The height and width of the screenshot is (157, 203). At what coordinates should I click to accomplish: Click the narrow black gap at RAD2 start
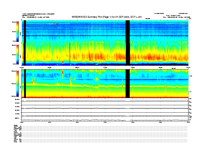(x=25, y=31)
